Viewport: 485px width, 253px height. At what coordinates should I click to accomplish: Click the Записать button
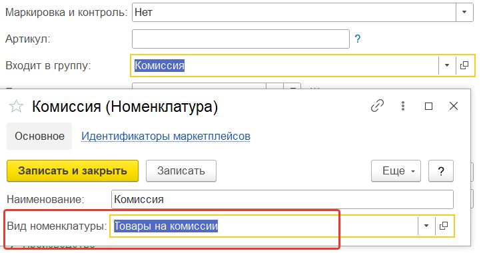click(181, 170)
